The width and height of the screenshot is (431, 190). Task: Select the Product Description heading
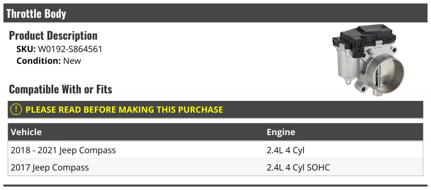click(x=53, y=36)
